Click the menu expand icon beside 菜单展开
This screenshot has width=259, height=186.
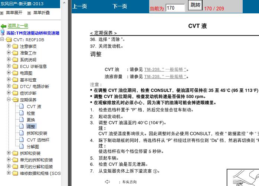2,13
